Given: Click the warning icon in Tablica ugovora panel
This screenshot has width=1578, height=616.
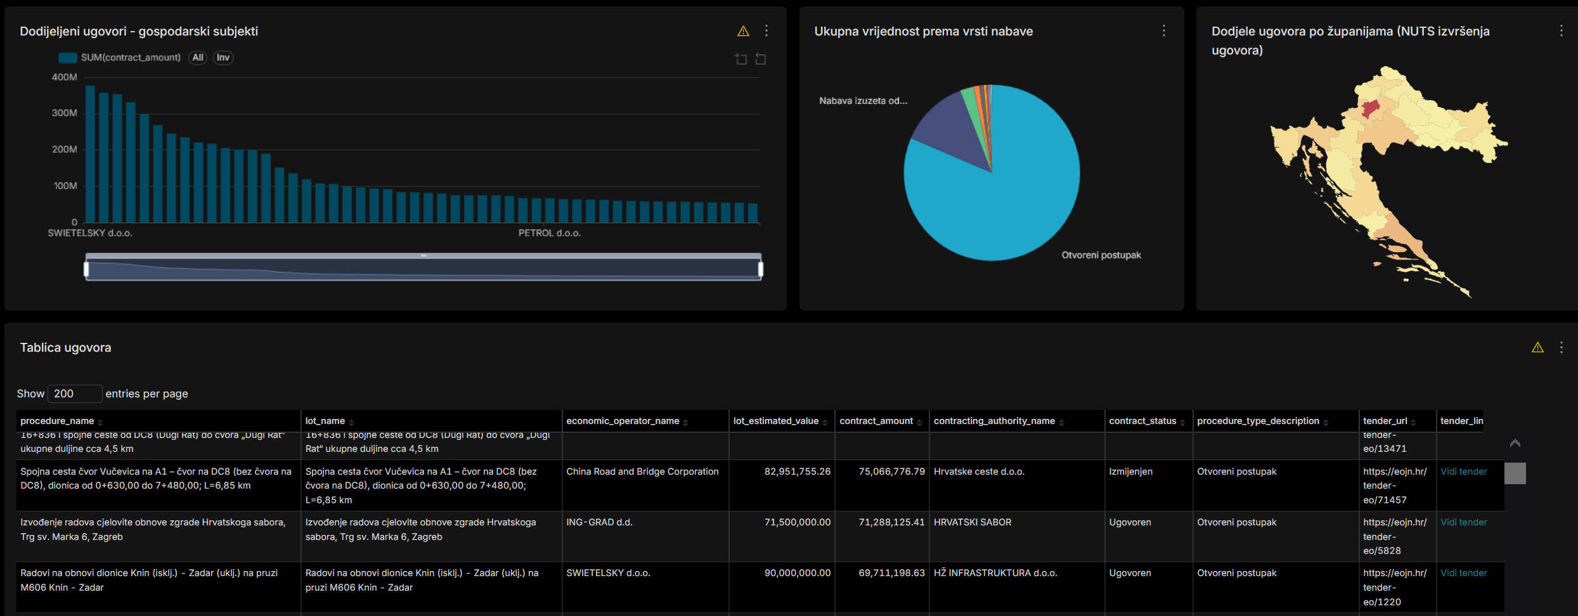Looking at the screenshot, I should pyautogui.click(x=1537, y=347).
